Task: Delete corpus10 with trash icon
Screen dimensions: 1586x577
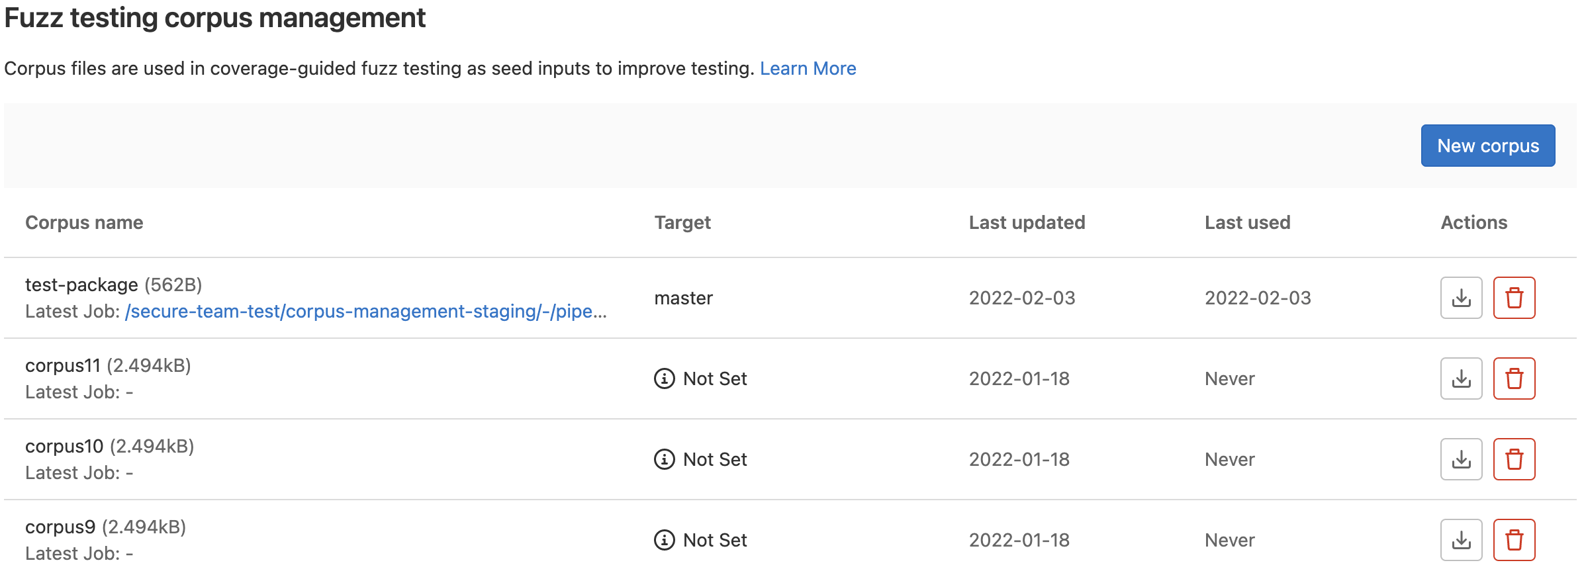Action: coord(1514,459)
